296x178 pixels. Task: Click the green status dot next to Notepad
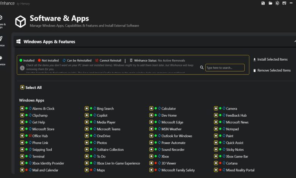click(220, 129)
